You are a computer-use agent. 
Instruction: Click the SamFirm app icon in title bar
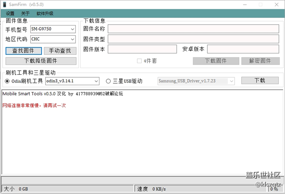click(4, 4)
